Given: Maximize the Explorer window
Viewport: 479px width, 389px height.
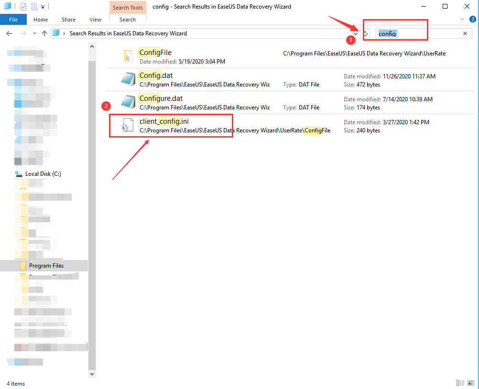Looking at the screenshot, I should [x=445, y=6].
